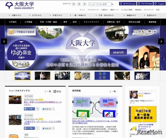166x138 pixels.
Task: Open 平成27年度 第一段階選抜実施状況 banner
Action: (143, 114)
